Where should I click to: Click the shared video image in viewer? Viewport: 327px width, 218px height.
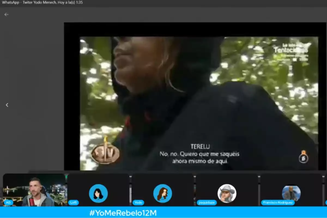pyautogui.click(x=199, y=104)
